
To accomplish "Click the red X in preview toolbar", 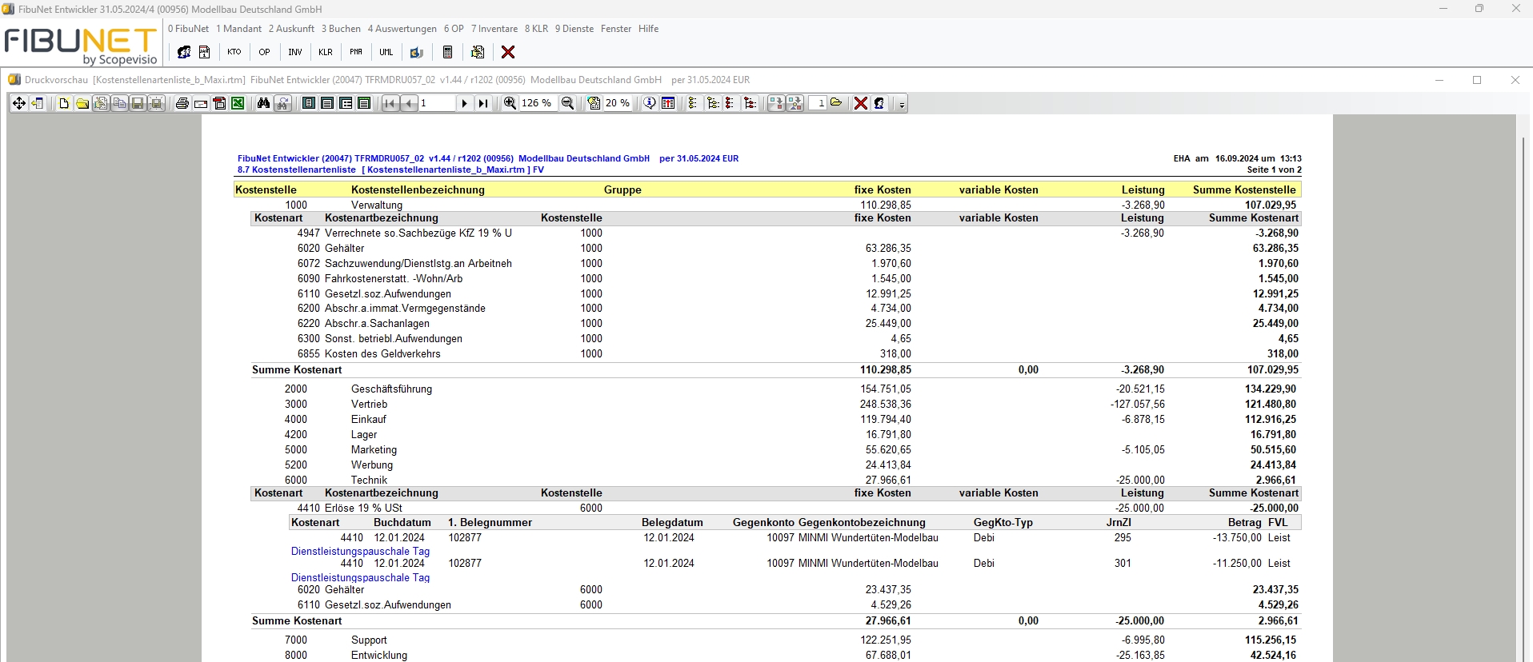I will click(860, 103).
